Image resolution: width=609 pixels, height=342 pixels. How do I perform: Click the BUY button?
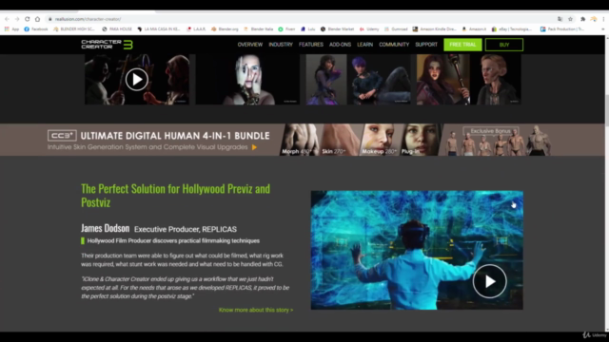coord(504,45)
